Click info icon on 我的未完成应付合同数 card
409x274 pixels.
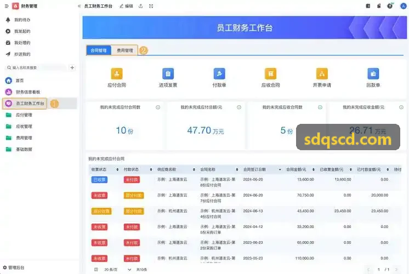[x=158, y=107]
